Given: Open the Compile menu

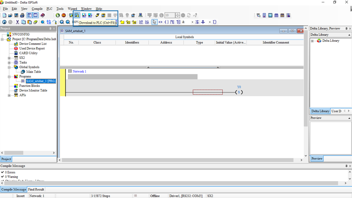Looking at the screenshot, I should pyautogui.click(x=37, y=9).
